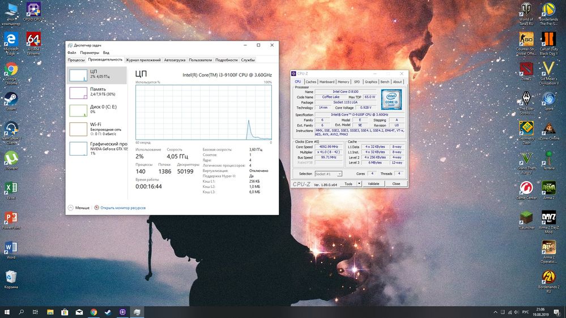Open Microsoft Store from taskbar
This screenshot has width=566, height=318.
click(x=64, y=312)
